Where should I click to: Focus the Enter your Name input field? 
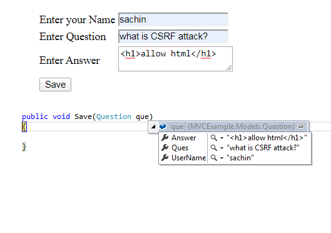pos(173,19)
